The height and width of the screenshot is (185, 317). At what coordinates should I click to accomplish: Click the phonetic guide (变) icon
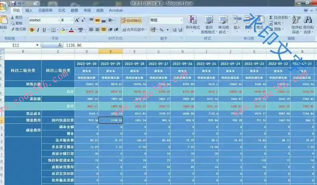click(x=81, y=30)
